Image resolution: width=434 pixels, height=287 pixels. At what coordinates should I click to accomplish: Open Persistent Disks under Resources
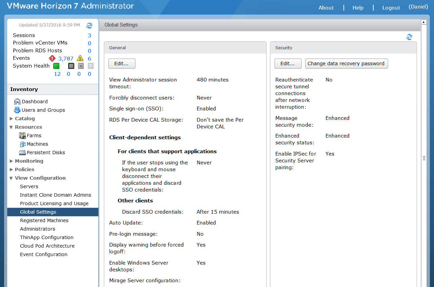46,153
